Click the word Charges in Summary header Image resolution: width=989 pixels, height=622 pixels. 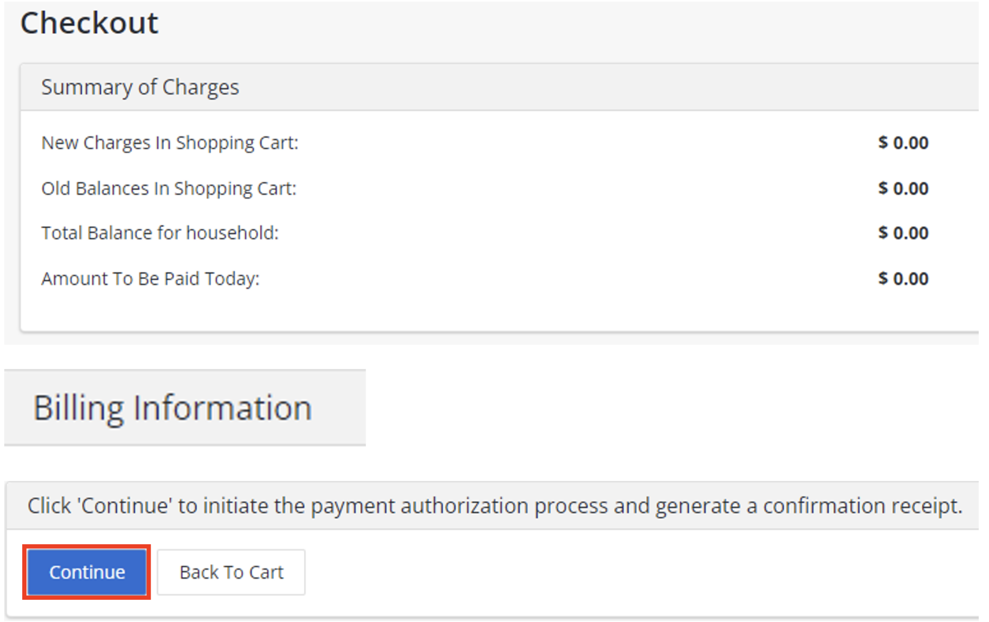[x=200, y=87]
